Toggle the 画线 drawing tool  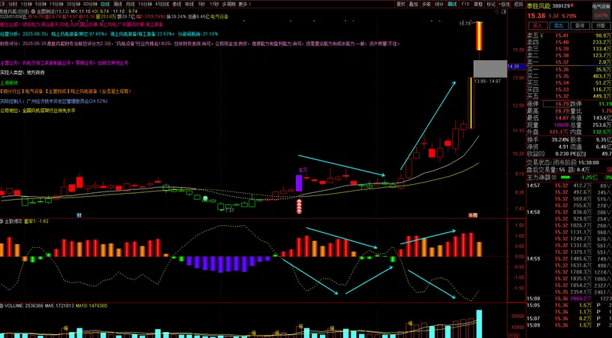tap(452, 4)
